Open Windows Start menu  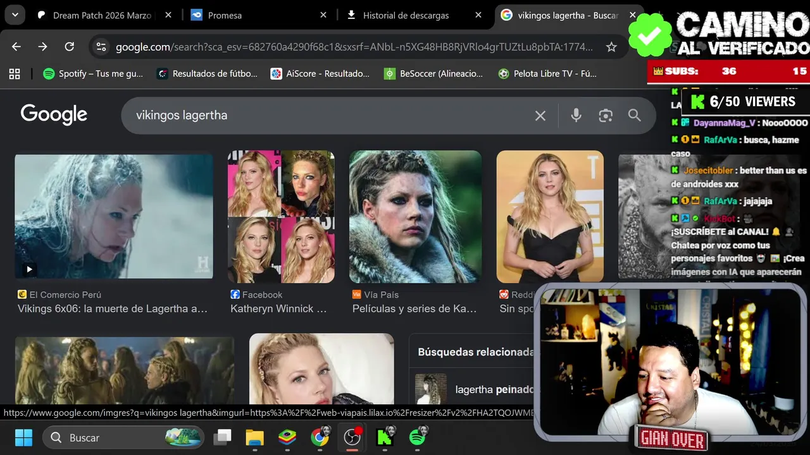23,437
